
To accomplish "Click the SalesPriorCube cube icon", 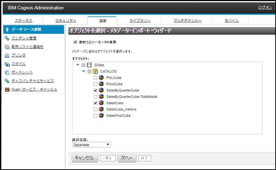I will tap(101, 116).
